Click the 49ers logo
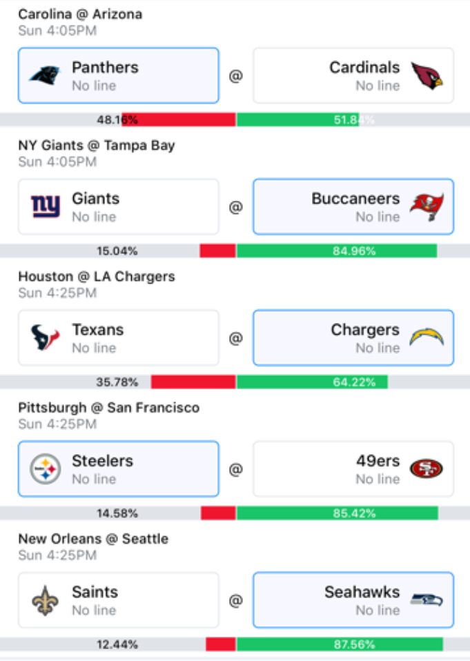The height and width of the screenshot is (661, 470). 427,468
